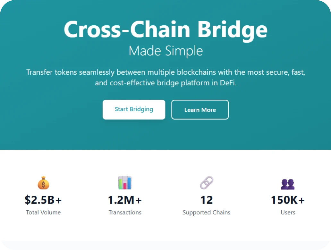Click the 1.2M+ statistic
Screen dimensions: 331x250
[x=125, y=200]
